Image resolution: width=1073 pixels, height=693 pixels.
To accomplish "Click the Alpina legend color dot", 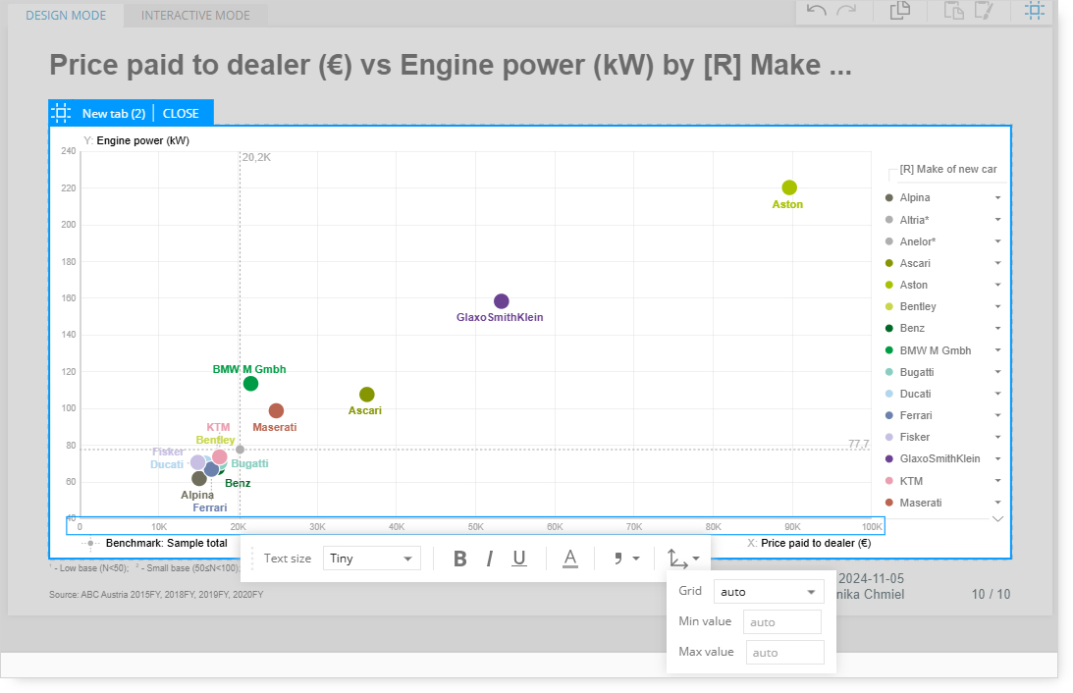I will tap(888, 197).
